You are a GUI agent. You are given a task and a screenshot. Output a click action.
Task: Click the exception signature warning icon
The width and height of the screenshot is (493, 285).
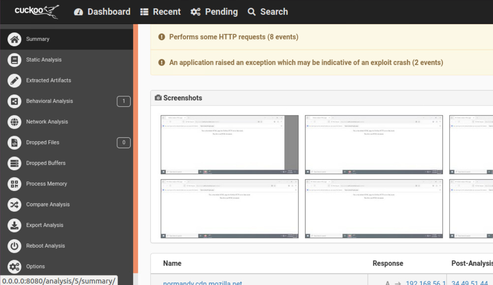(x=162, y=62)
